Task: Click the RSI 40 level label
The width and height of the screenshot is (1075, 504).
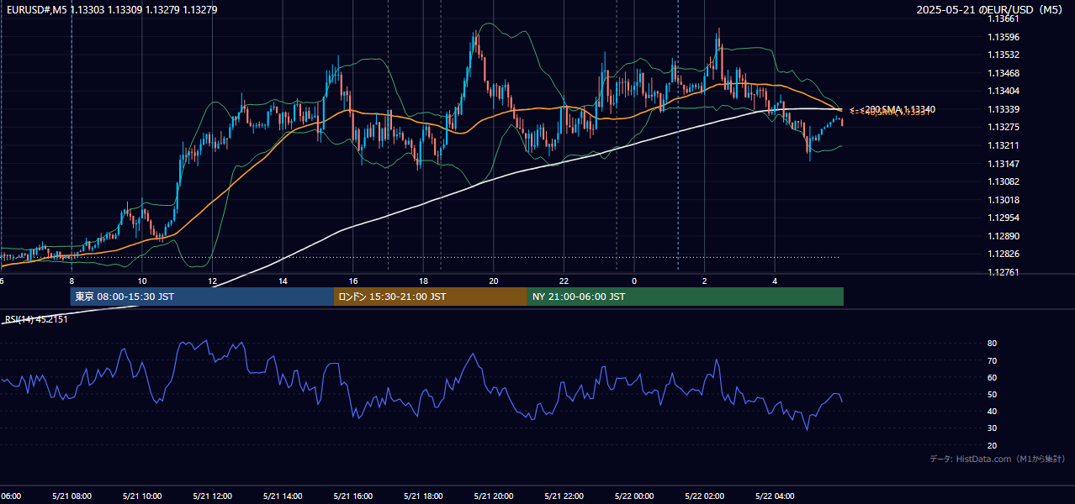Action: [992, 411]
